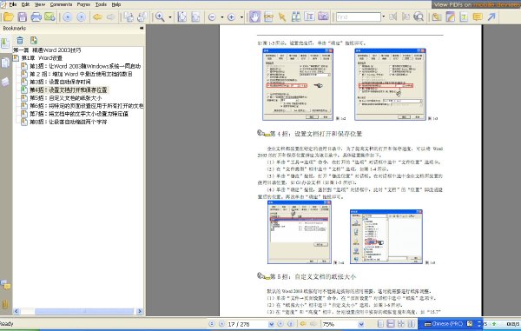Screen dimensions: 521x331
Task: Go to first page via status bar button
Action: (x=211, y=324)
